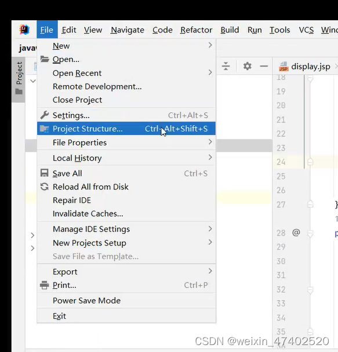Click the fold marker on line 27
The width and height of the screenshot is (338, 352).
310,204
